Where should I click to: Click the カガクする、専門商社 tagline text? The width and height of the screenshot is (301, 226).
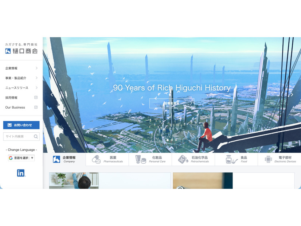click(x=21, y=44)
